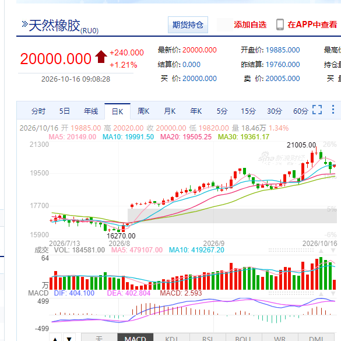
Task: Click the VOL: 184581.00 volume label
Action: [79, 250]
